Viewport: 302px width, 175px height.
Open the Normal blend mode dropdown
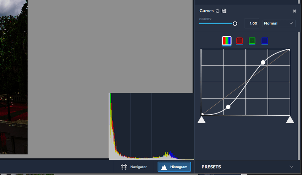(x=279, y=23)
